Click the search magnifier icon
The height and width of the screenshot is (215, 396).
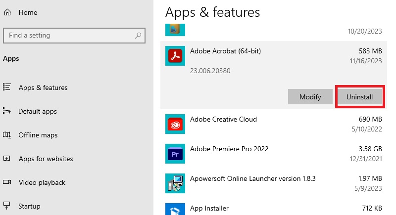click(138, 36)
